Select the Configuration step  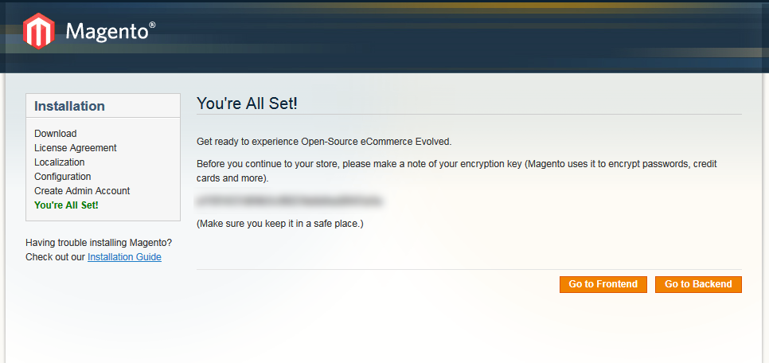(x=63, y=177)
